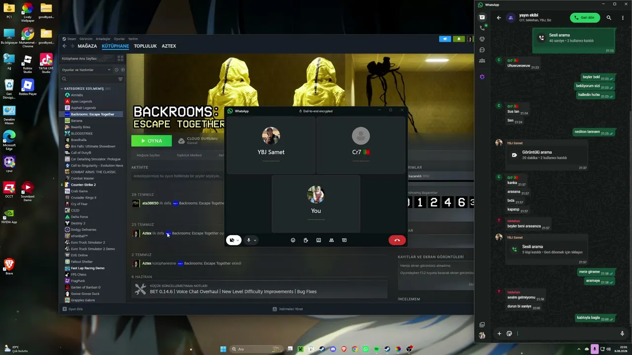Focus the WhatsApp message input field
The image size is (632, 355).
click(x=565, y=334)
